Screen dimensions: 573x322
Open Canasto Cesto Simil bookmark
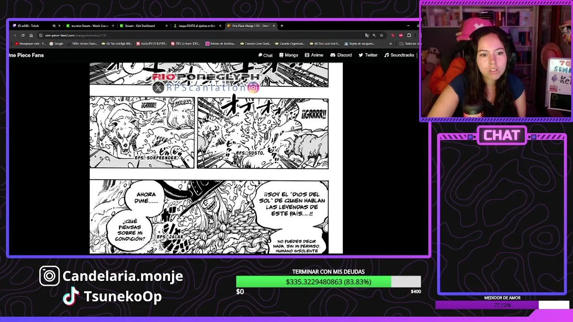(256, 43)
